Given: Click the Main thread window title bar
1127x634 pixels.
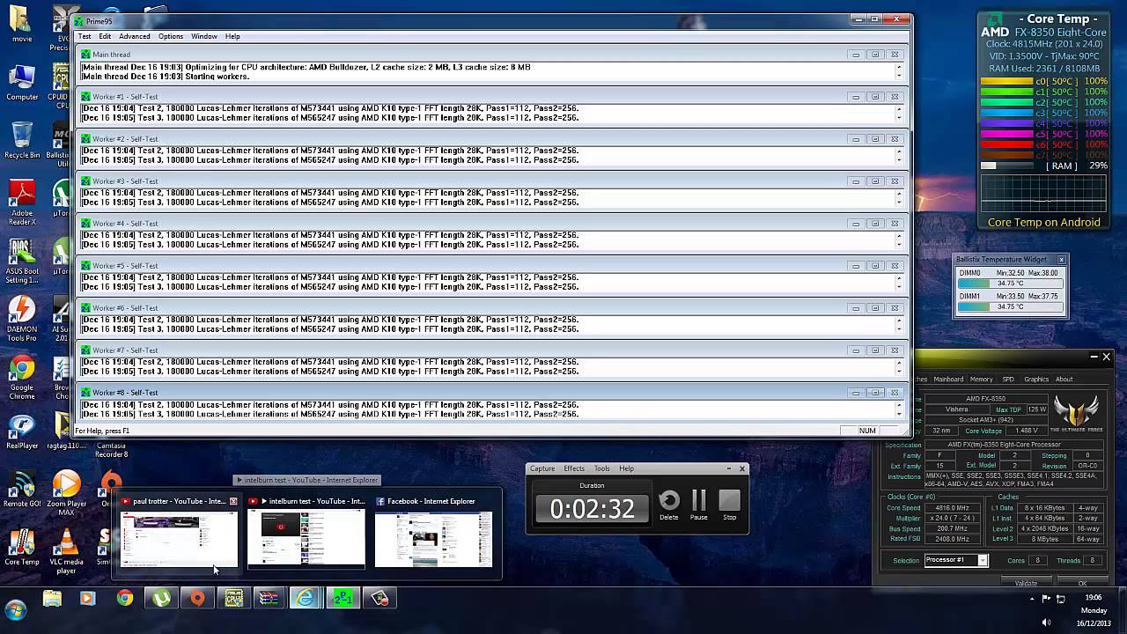Looking at the screenshot, I should [x=493, y=55].
